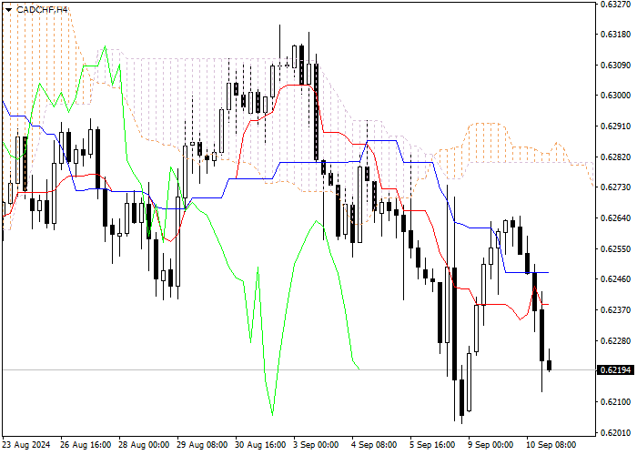Screen dimensions: 637x455
Task: Click price scale value 0.63270
Action: 615,5
